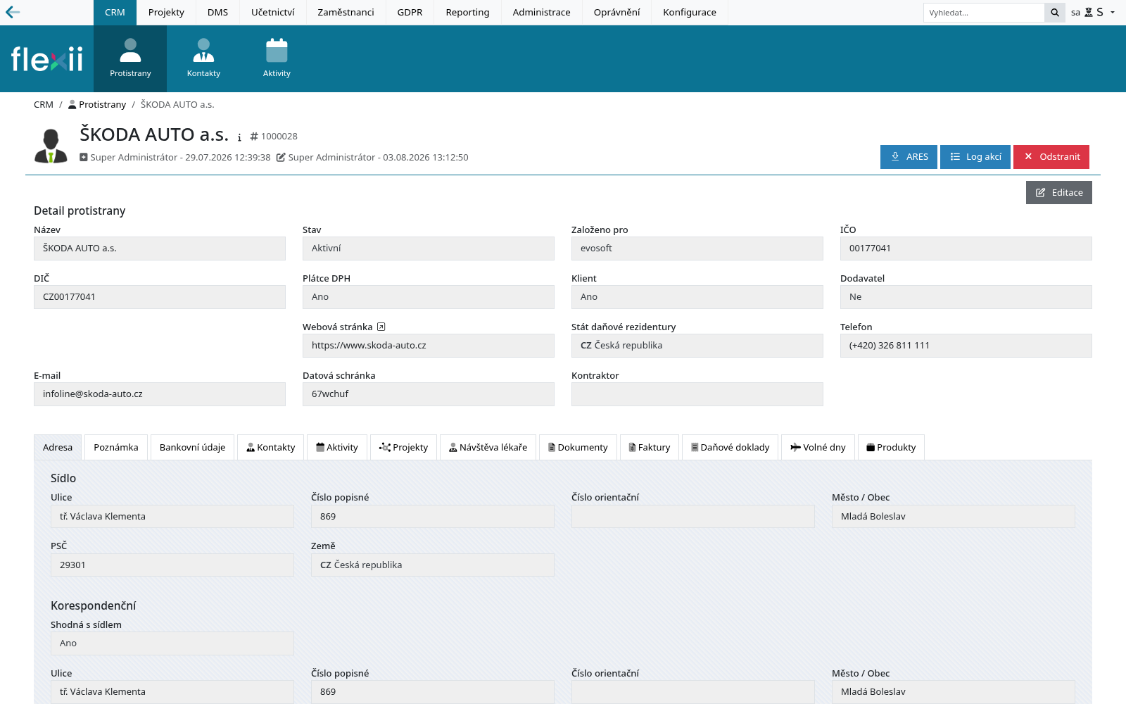The height and width of the screenshot is (704, 1126).
Task: Open the Aktivity calendar module icon
Action: [277, 58]
